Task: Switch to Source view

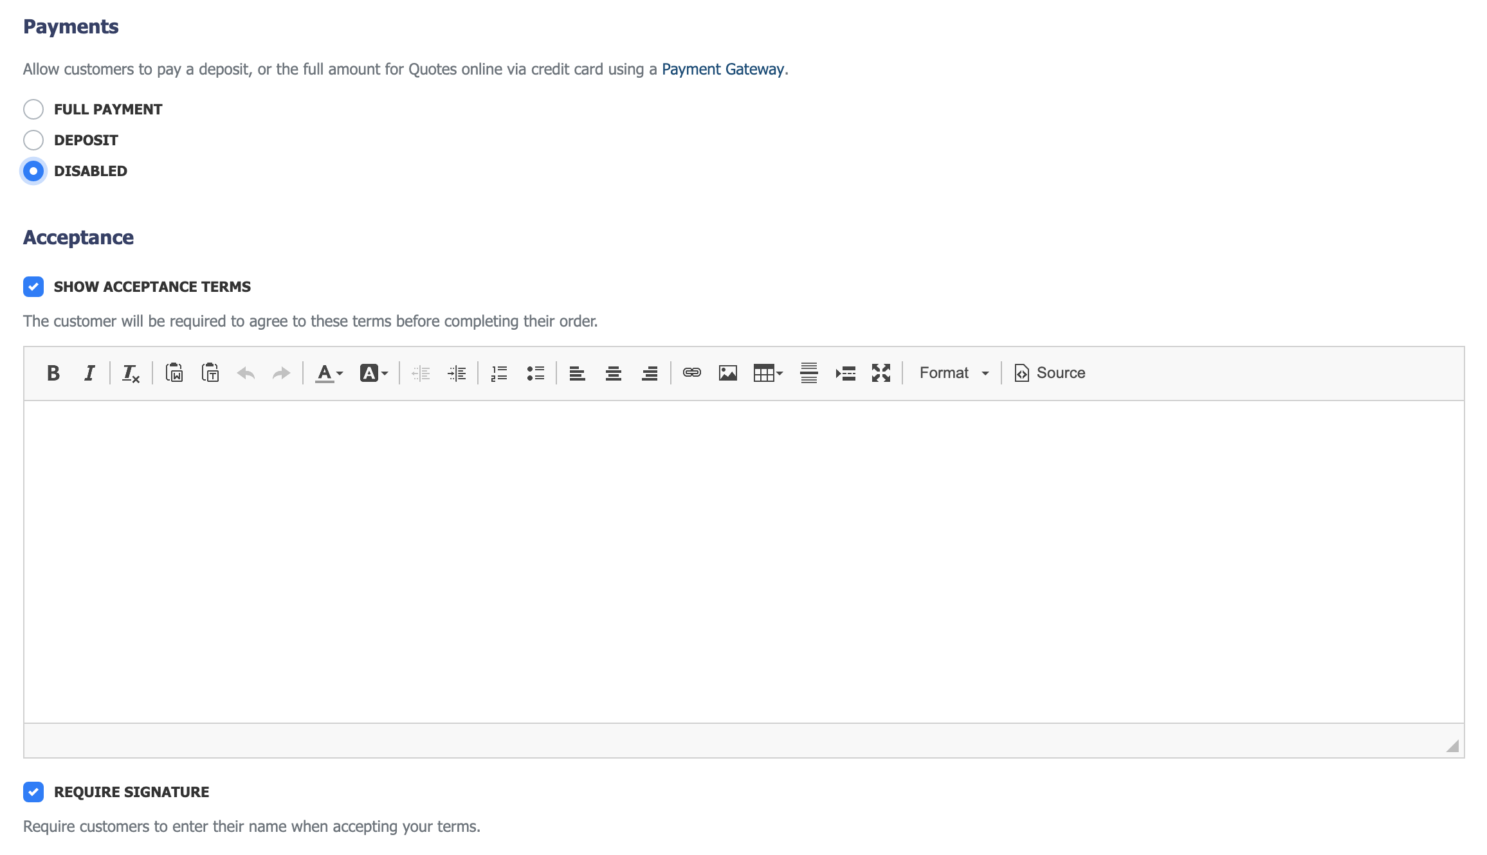Action: [1050, 373]
